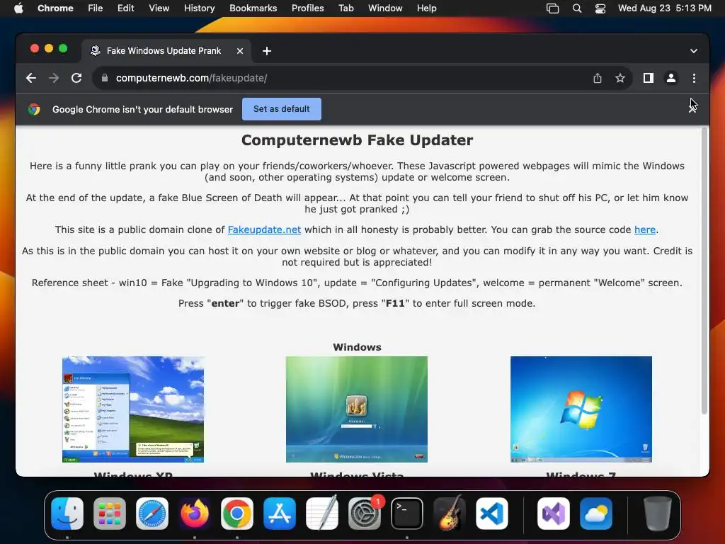Follow the source code 'here' link
The image size is (725, 544).
coord(644,230)
